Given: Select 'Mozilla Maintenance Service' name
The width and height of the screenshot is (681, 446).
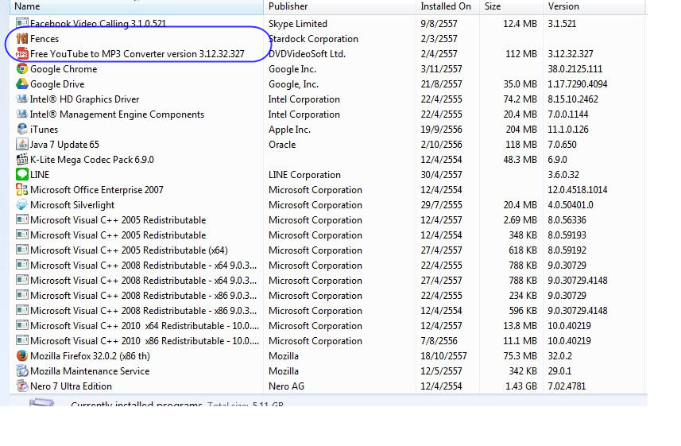Looking at the screenshot, I should pyautogui.click(x=90, y=371).
